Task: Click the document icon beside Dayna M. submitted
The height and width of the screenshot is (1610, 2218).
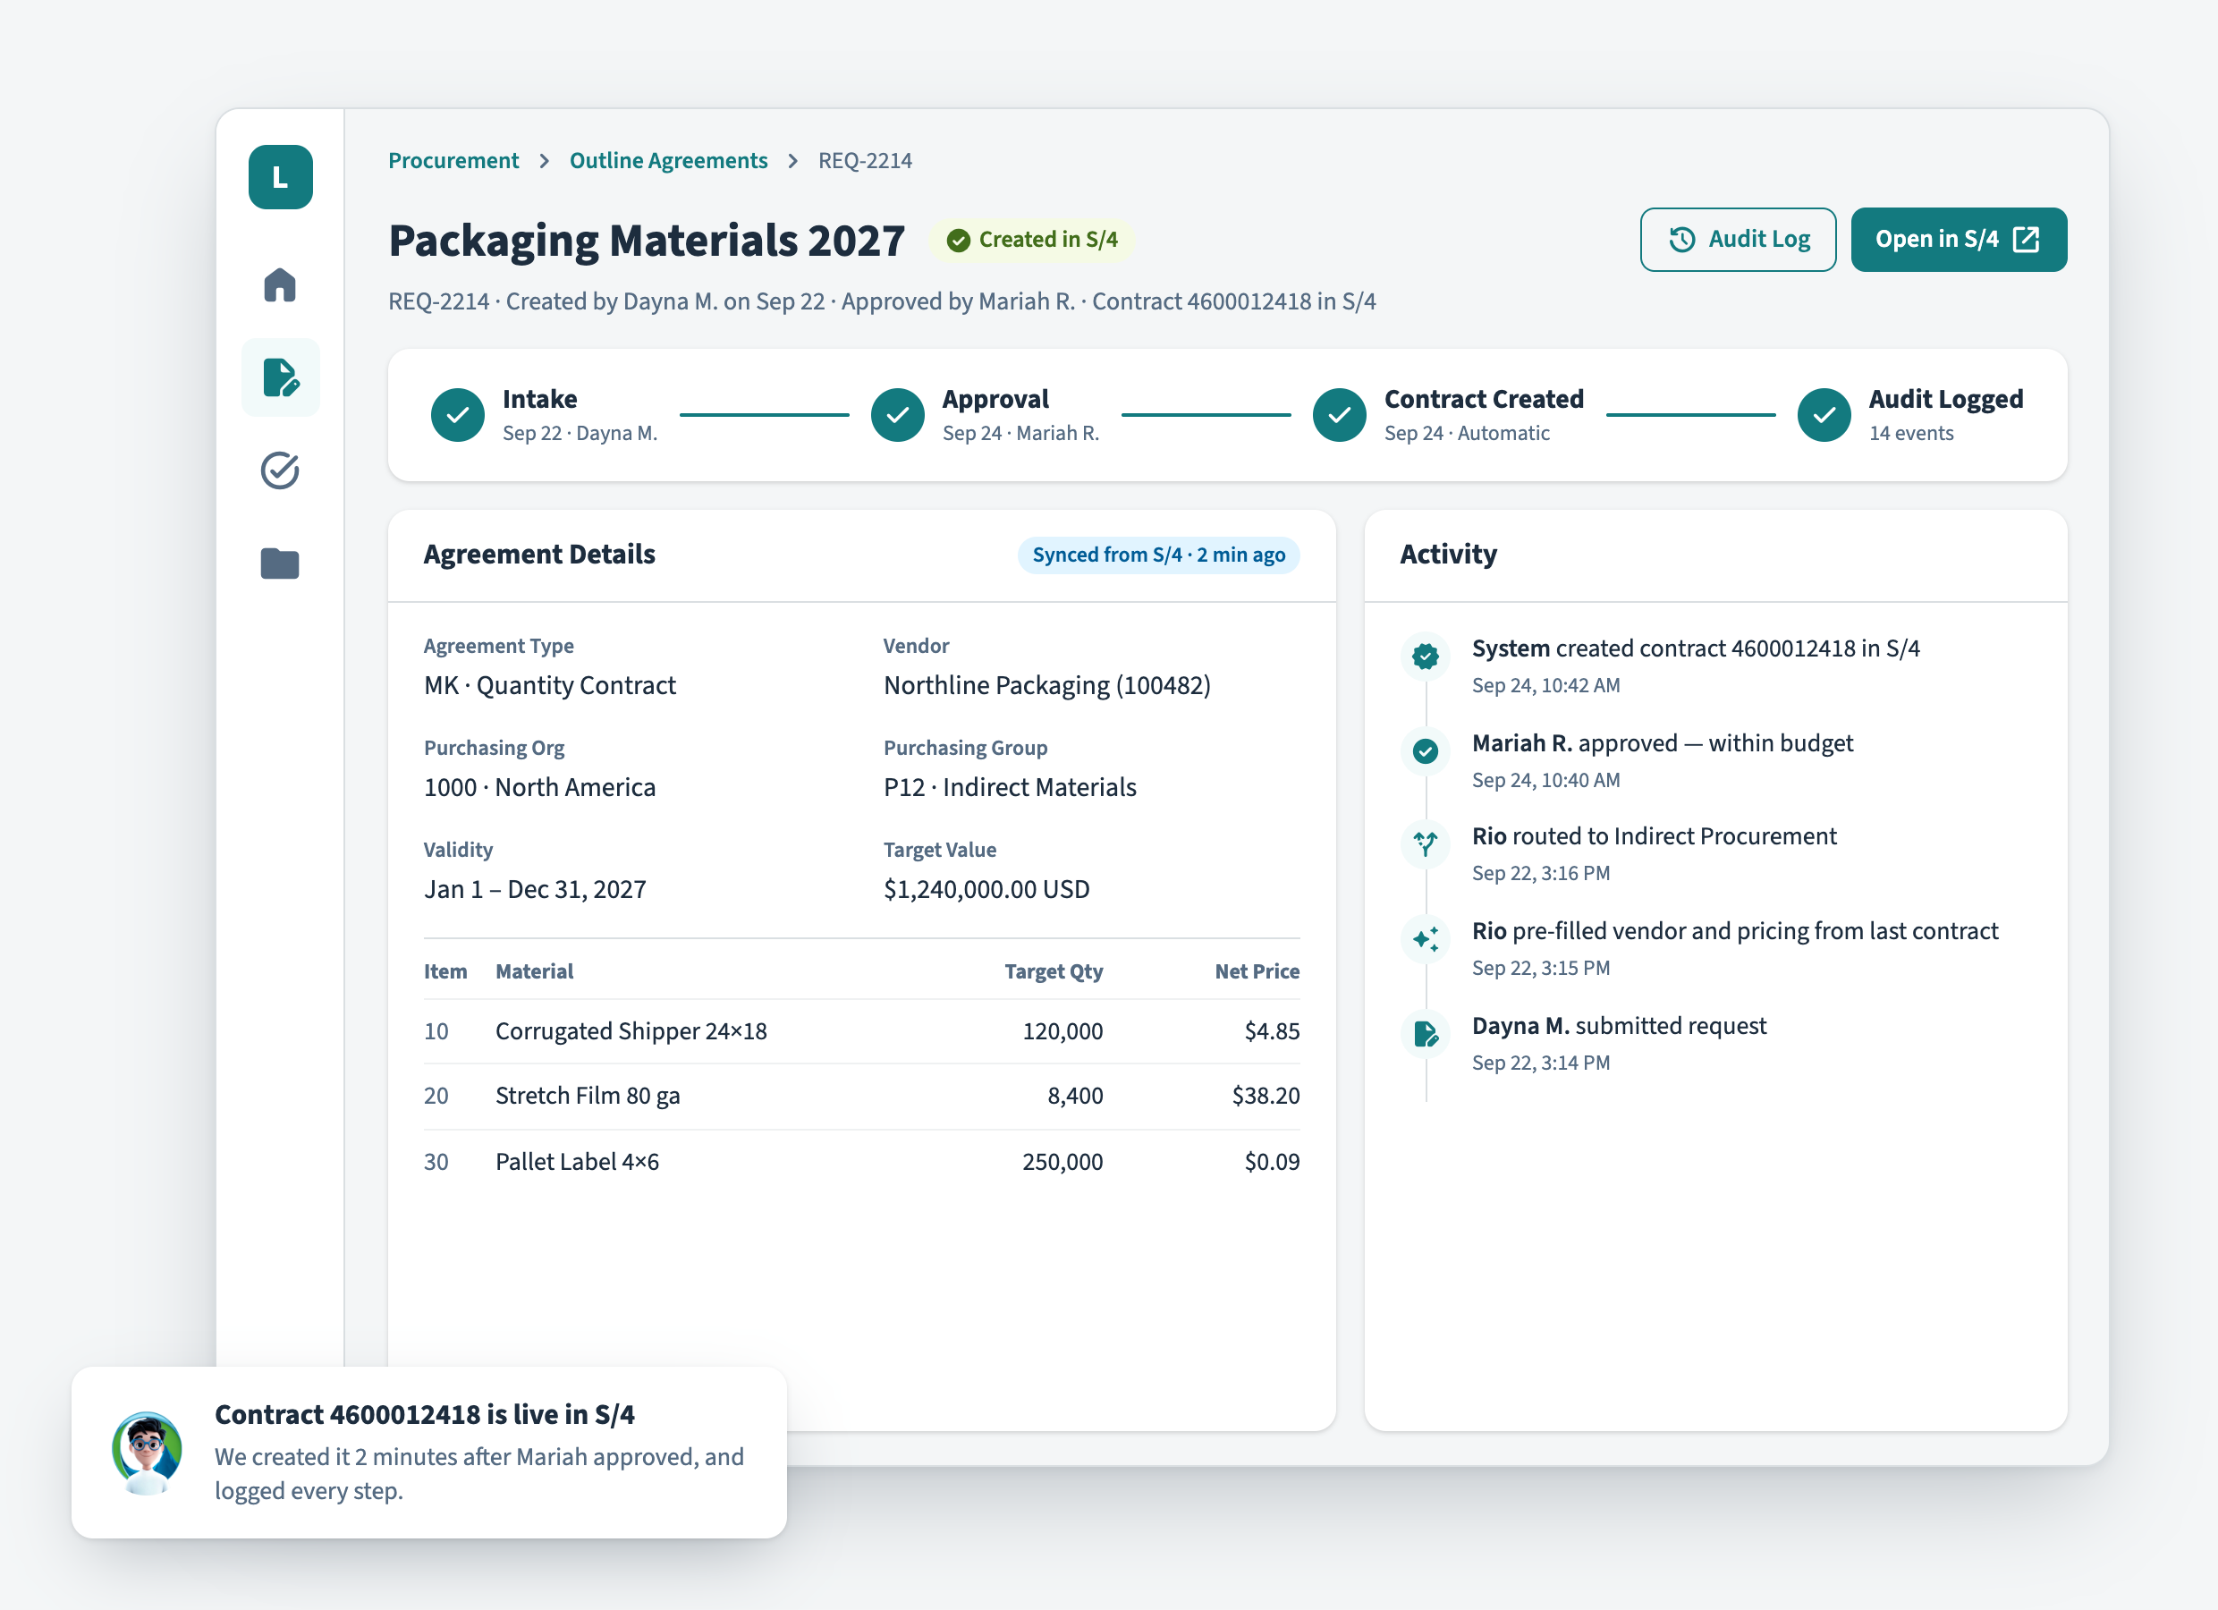Action: [x=1426, y=1034]
